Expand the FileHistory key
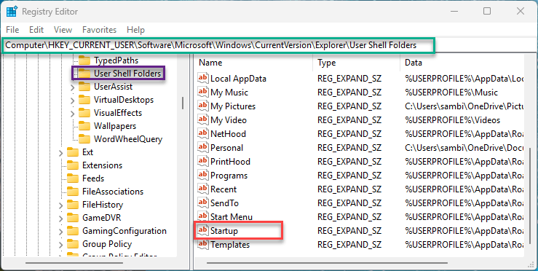 click(x=60, y=205)
